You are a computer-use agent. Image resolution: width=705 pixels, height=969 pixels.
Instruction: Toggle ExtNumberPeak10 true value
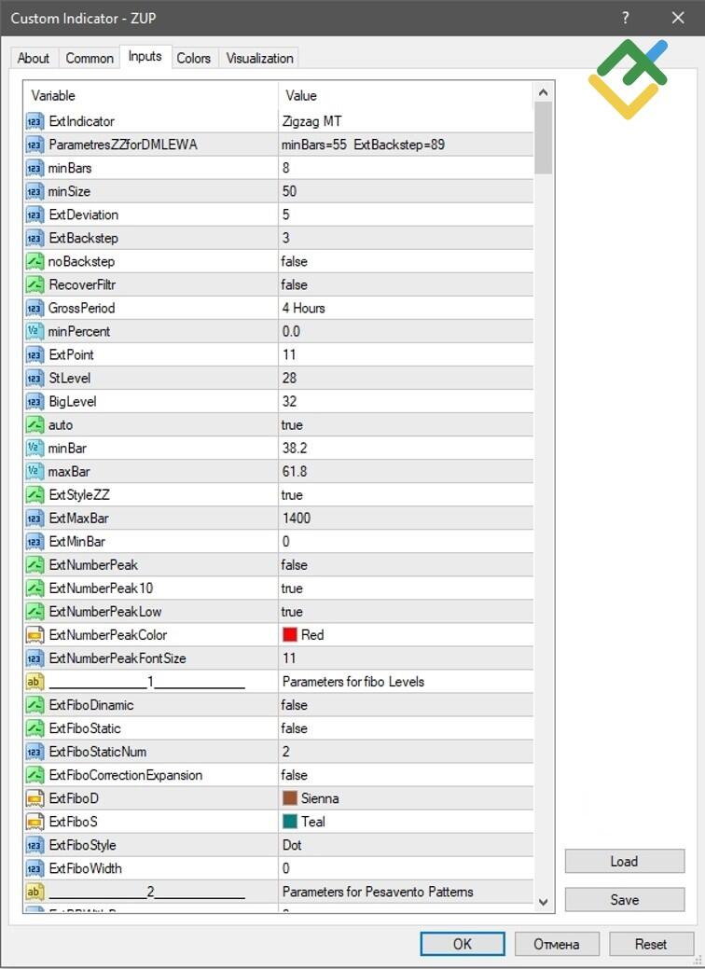(292, 588)
